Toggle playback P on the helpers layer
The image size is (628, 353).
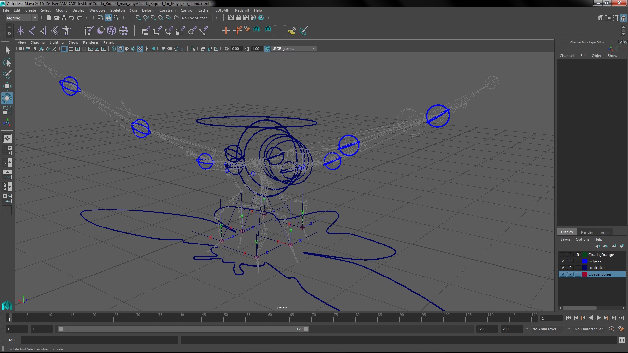click(570, 261)
